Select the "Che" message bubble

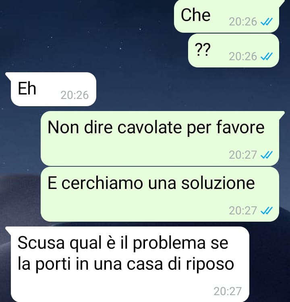(227, 16)
